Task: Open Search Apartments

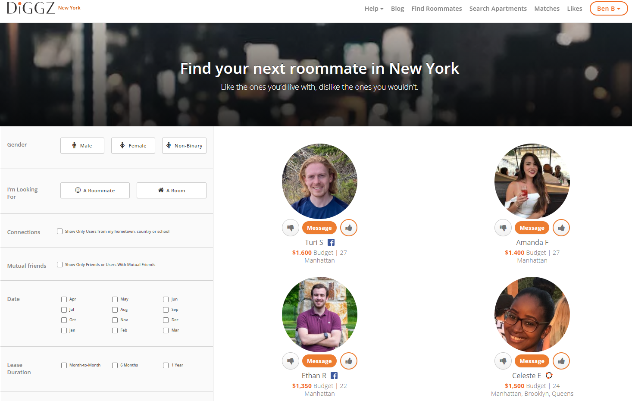Action: (x=498, y=9)
